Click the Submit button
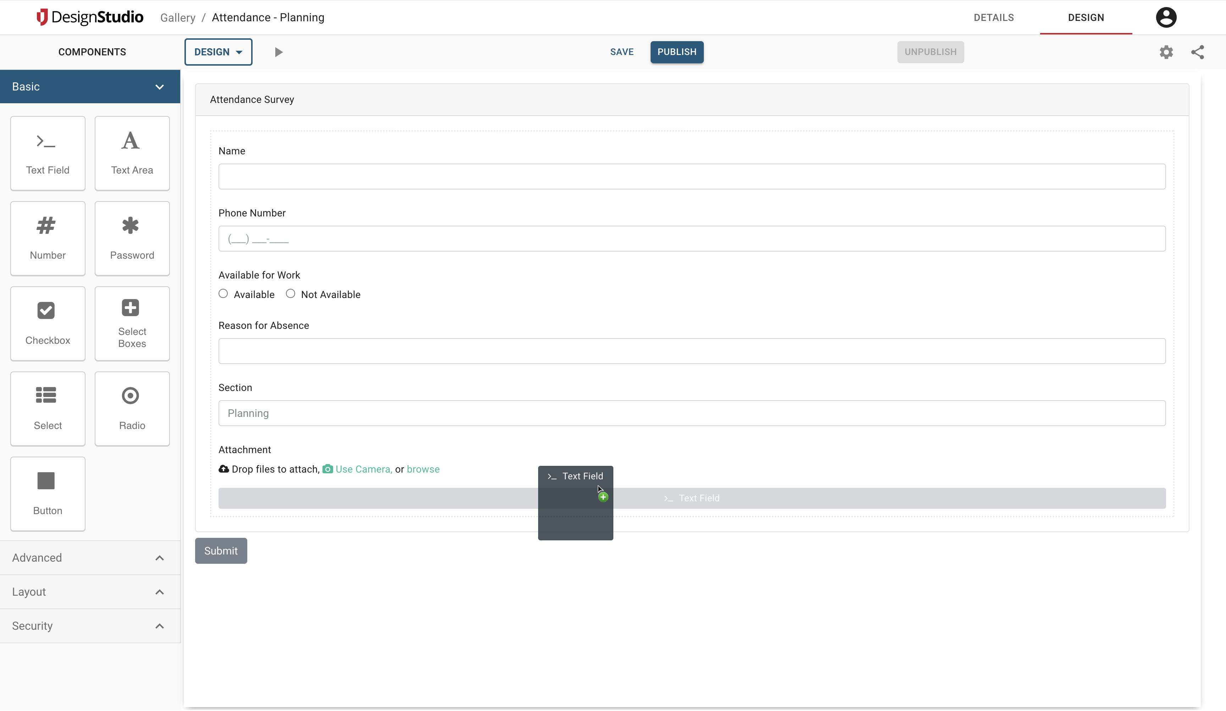The image size is (1226, 711). tap(221, 551)
